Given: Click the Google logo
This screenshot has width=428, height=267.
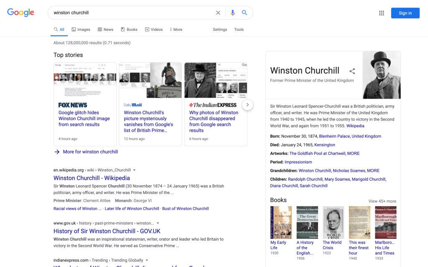Looking at the screenshot, I should point(20,13).
